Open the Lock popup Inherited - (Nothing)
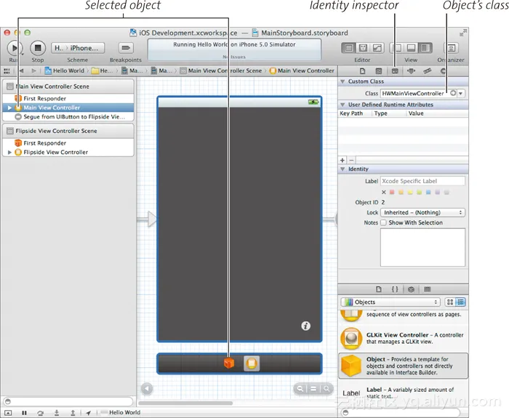Viewport: 509px width, 418px height. tap(422, 212)
